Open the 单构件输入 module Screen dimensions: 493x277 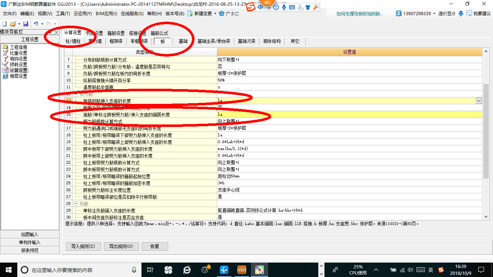pyautogui.click(x=30, y=242)
